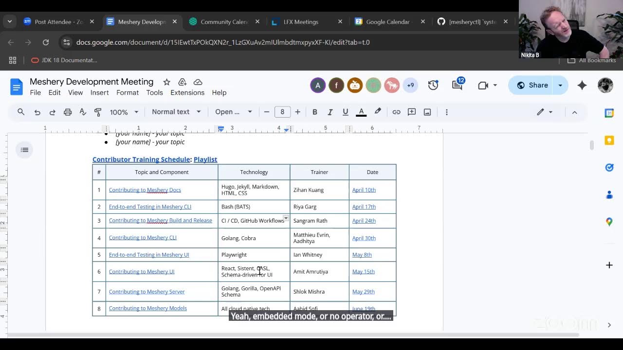This screenshot has width=623, height=350.
Task: Open the Contributing to Meshery Server link
Action: point(147,292)
